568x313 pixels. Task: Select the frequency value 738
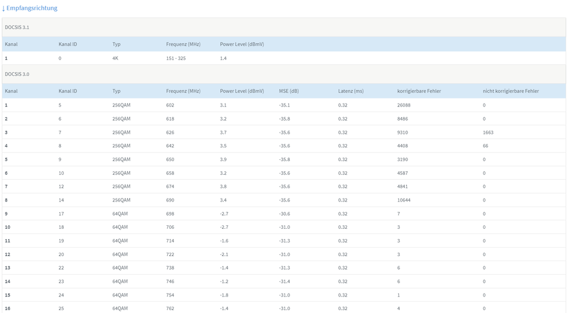click(x=170, y=267)
